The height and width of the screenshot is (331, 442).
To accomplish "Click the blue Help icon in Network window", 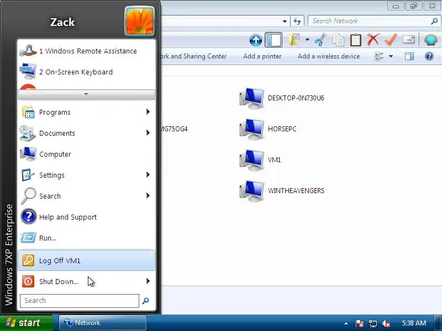I will [429, 56].
